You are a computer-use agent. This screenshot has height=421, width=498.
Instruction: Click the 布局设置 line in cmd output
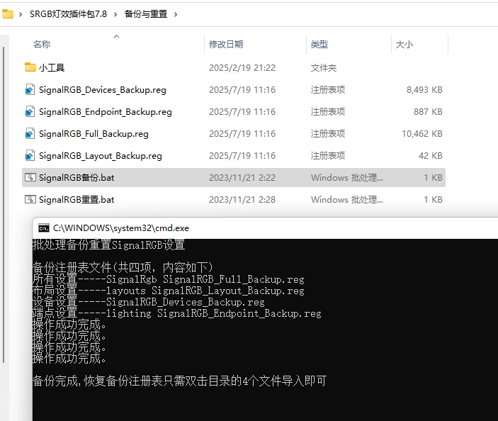click(x=169, y=291)
